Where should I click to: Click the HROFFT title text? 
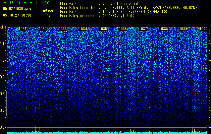(21, 3)
